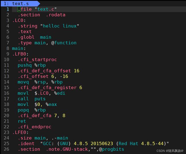Click the .globl main line
The height and width of the screenshot is (154, 186).
(x=35, y=37)
